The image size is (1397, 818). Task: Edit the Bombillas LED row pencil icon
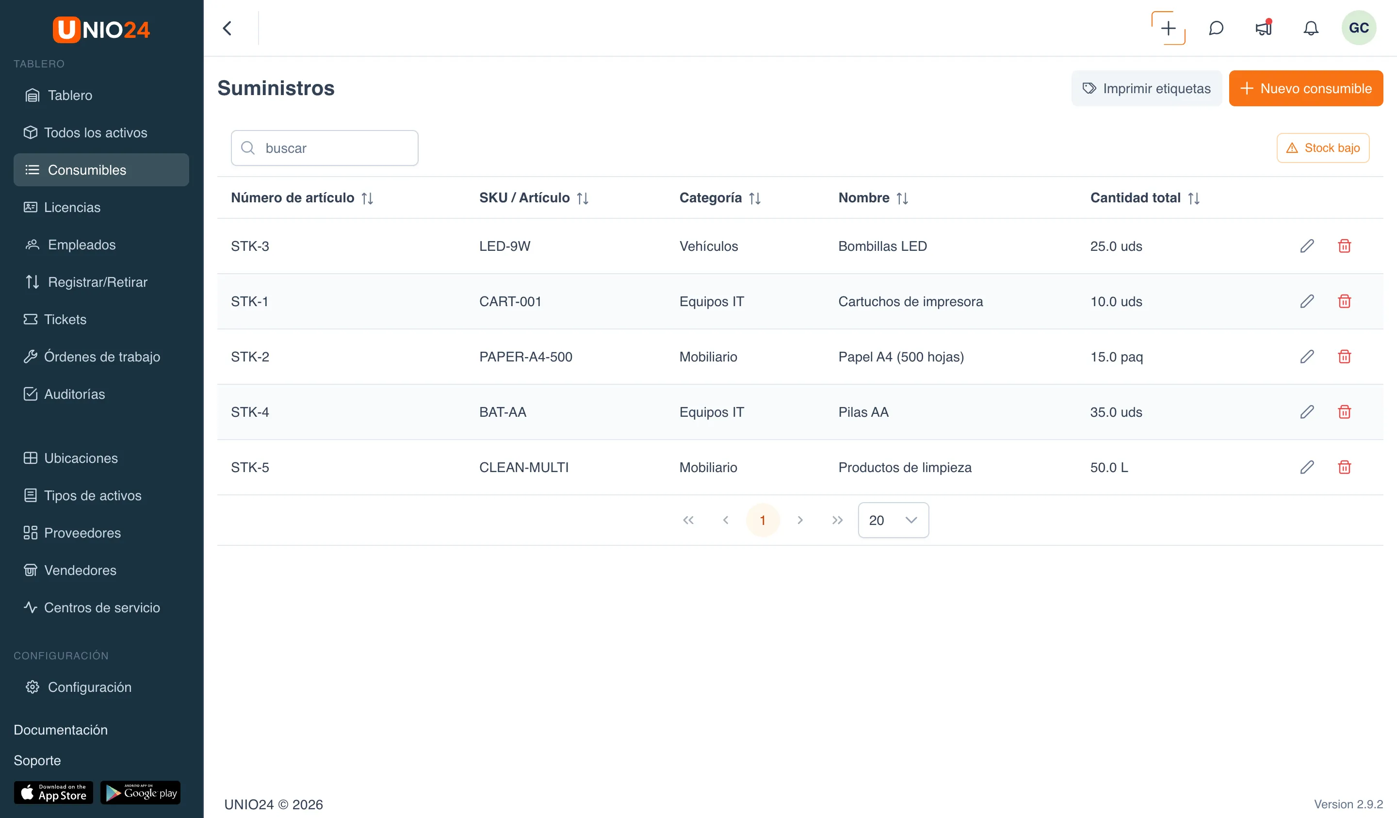point(1307,245)
